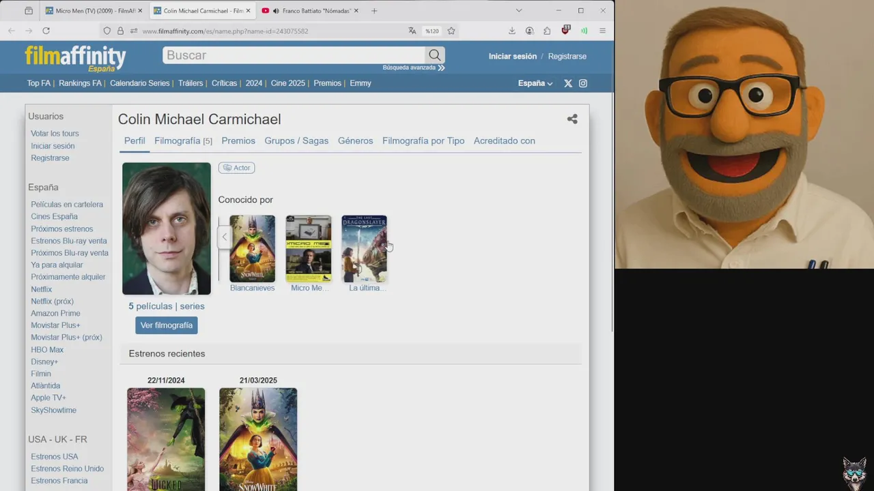
Task: Close the Micro Men (TV) tab
Action: [x=140, y=11]
